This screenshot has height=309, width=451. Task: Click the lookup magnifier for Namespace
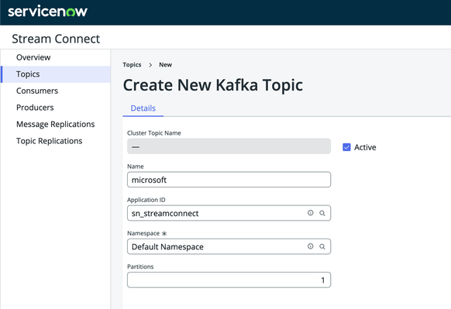pyautogui.click(x=322, y=246)
